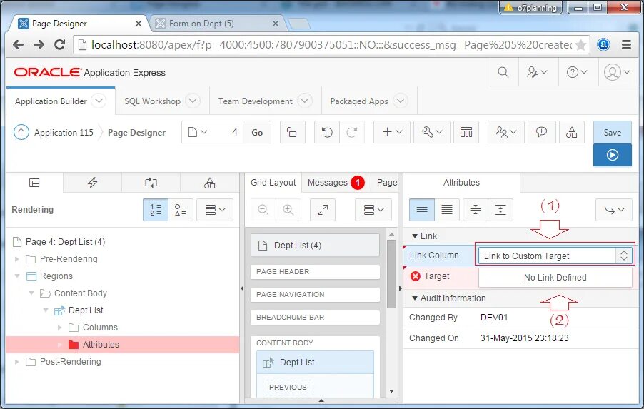
Task: Switch to left-pane Shared Components tab
Action: [209, 183]
